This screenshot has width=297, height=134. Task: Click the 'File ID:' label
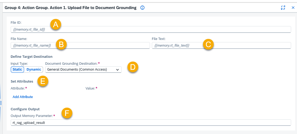(x=16, y=22)
